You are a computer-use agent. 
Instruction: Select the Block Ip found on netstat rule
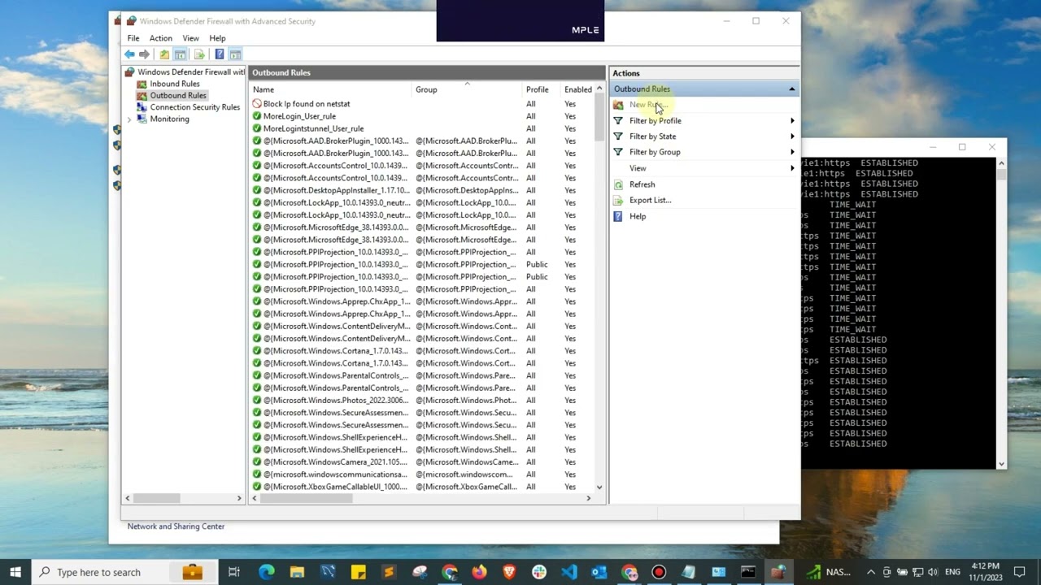(422, 104)
